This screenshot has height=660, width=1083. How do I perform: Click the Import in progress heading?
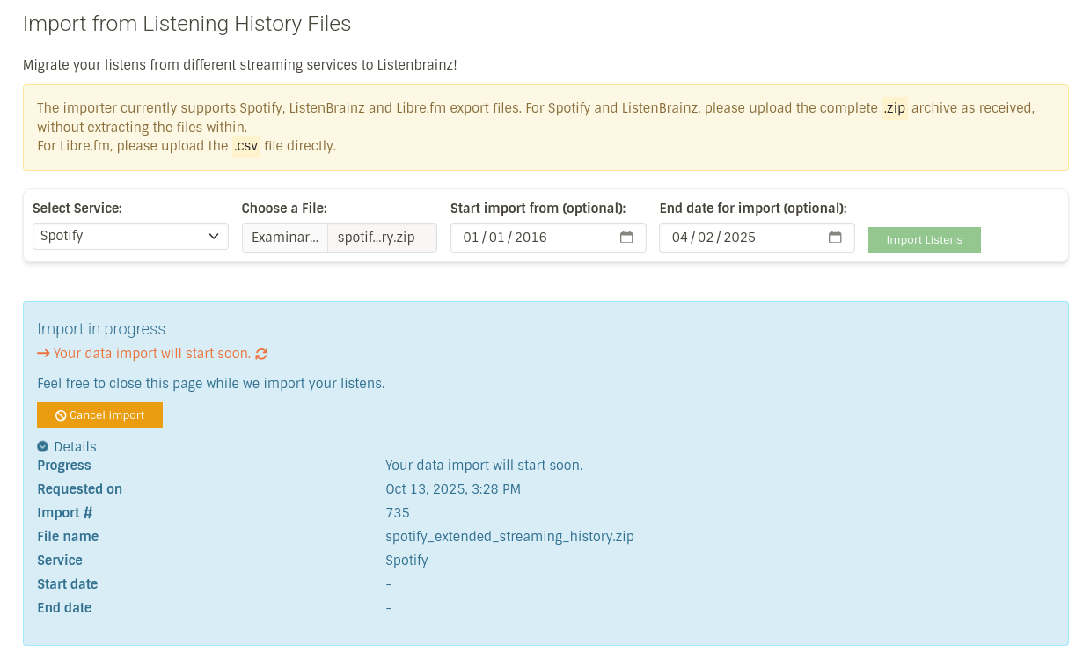[101, 329]
